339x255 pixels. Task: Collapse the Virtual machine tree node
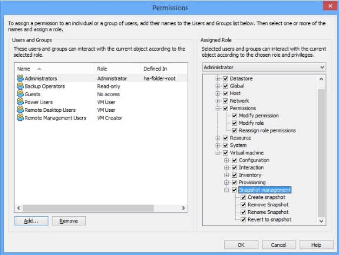click(x=218, y=153)
